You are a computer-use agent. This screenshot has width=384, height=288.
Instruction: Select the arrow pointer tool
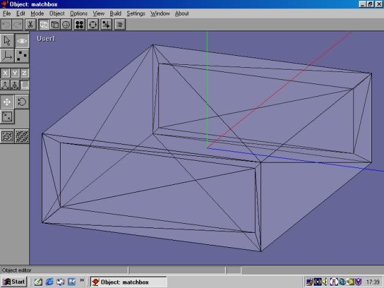tap(7, 41)
